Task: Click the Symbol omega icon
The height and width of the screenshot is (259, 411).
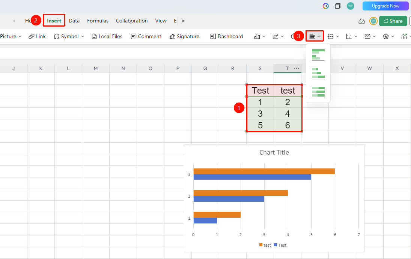Action: tap(56, 36)
